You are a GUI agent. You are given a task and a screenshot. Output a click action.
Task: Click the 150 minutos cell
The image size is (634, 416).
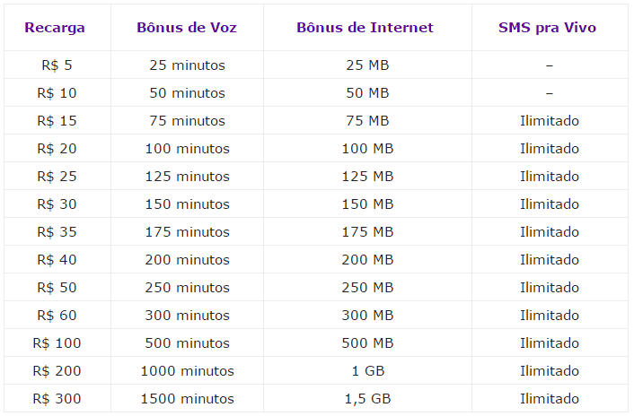click(x=187, y=204)
